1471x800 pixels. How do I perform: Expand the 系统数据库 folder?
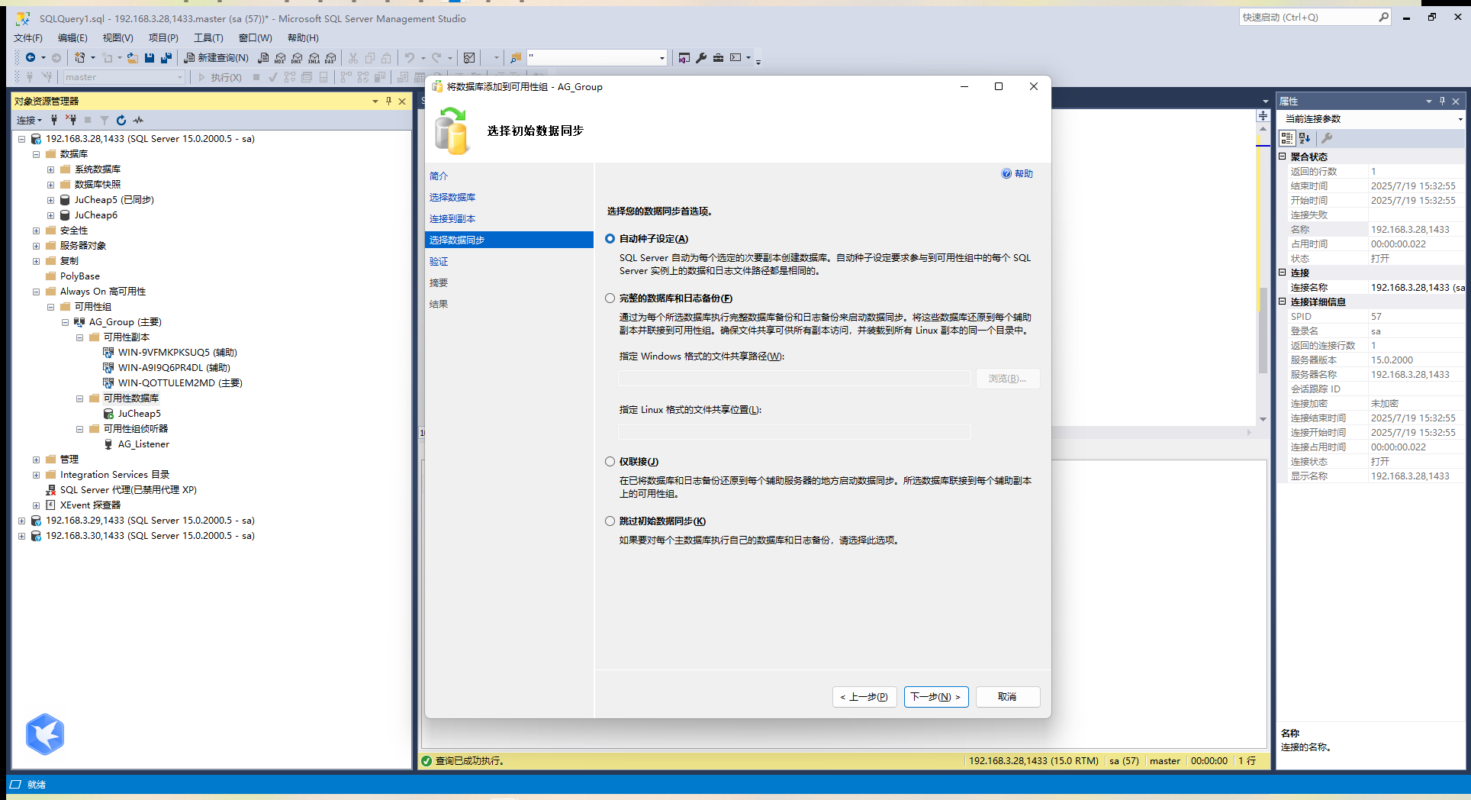coord(50,169)
